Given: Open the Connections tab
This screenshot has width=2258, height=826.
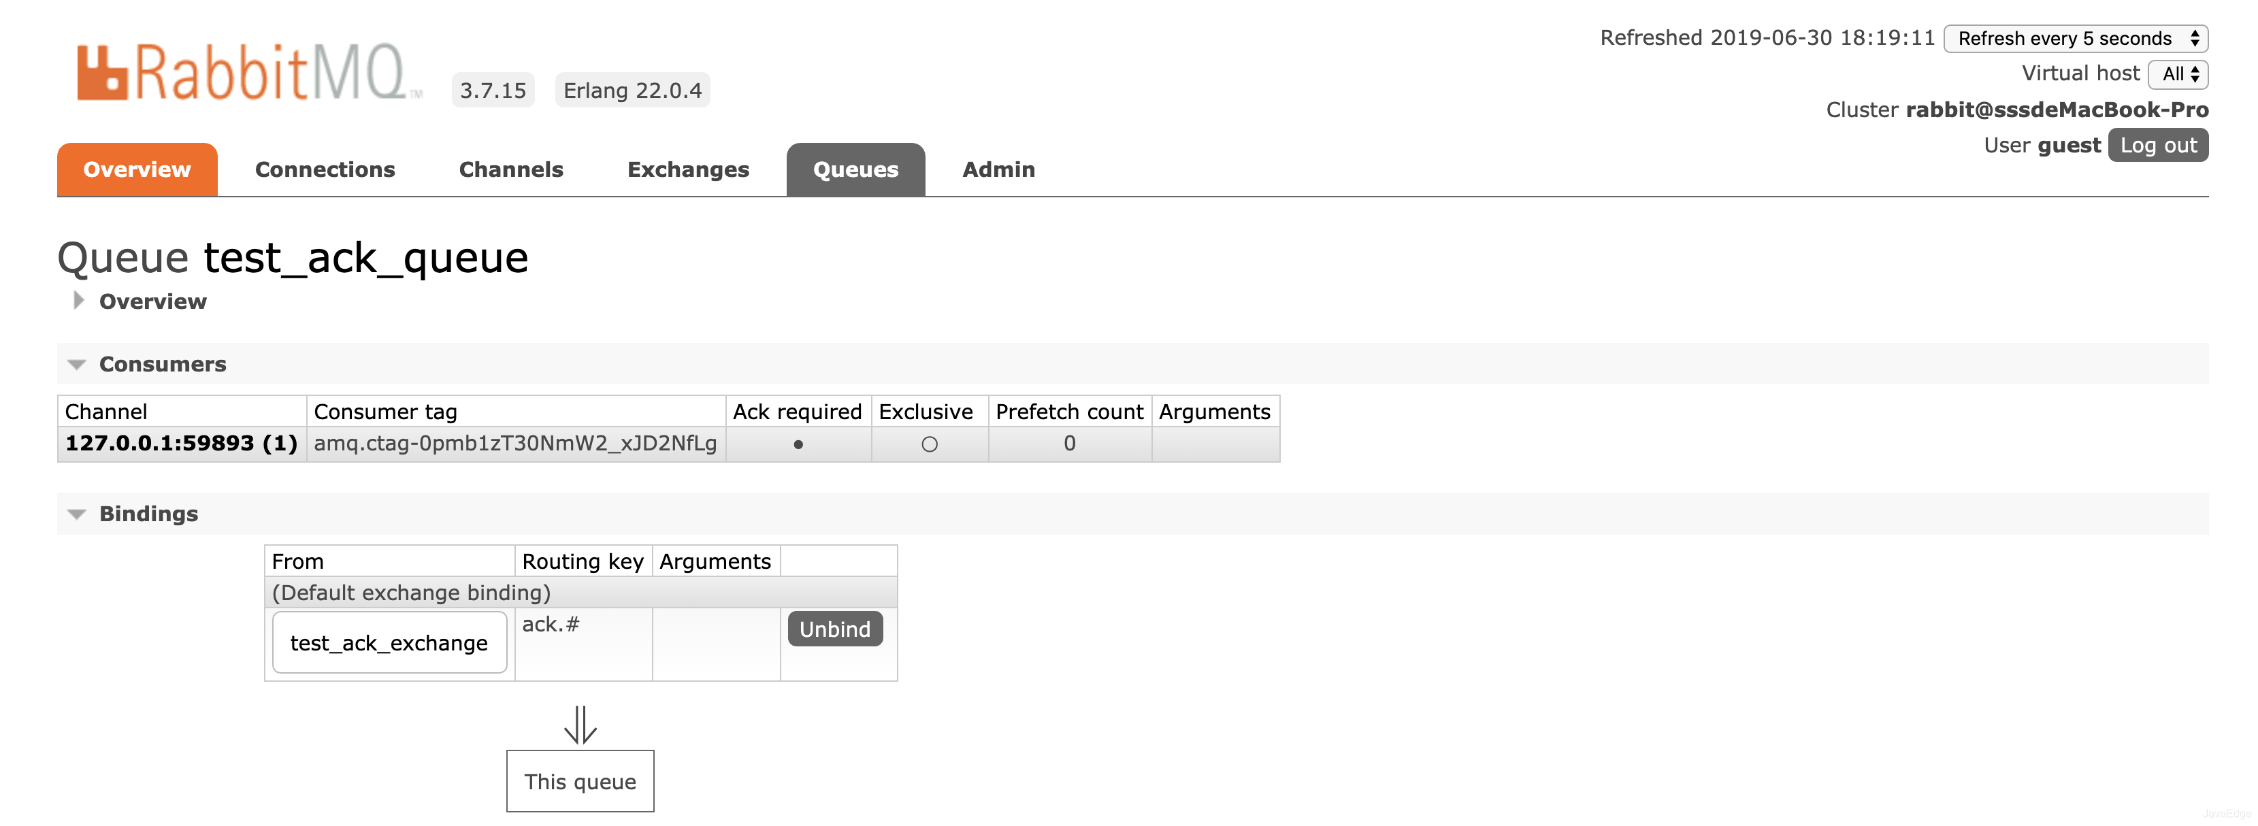Looking at the screenshot, I should click(x=325, y=170).
